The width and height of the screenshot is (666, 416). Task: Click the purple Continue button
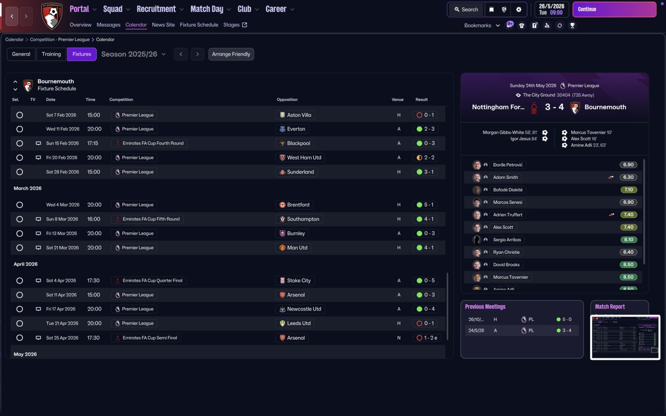[x=614, y=9]
